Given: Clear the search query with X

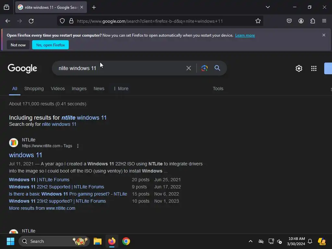Looking at the screenshot, I should pos(188,68).
